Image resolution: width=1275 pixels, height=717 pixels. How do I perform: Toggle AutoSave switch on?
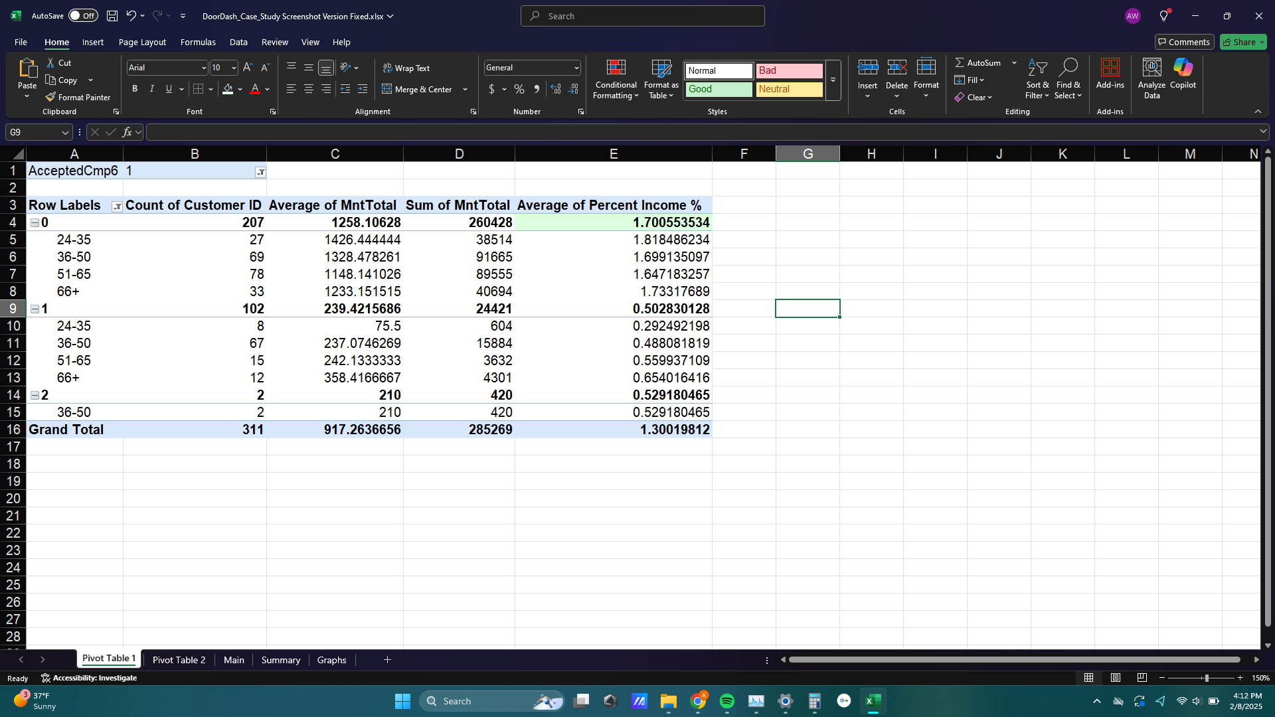(83, 16)
